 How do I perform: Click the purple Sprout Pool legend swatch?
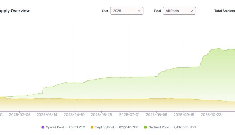coord(43,127)
